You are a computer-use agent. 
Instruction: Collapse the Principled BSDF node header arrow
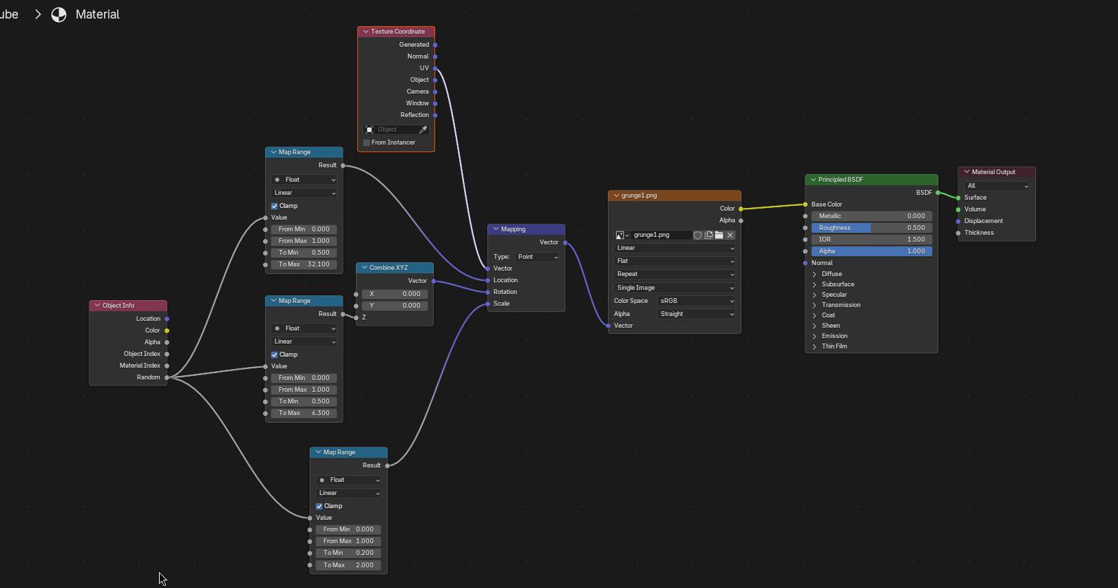pyautogui.click(x=813, y=180)
